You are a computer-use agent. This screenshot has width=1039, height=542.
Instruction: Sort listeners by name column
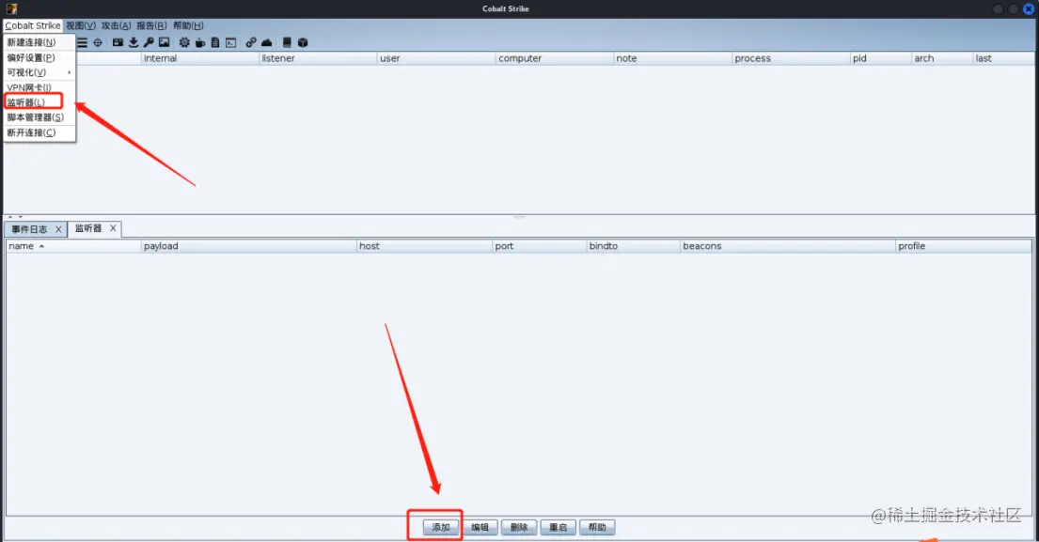pos(73,246)
